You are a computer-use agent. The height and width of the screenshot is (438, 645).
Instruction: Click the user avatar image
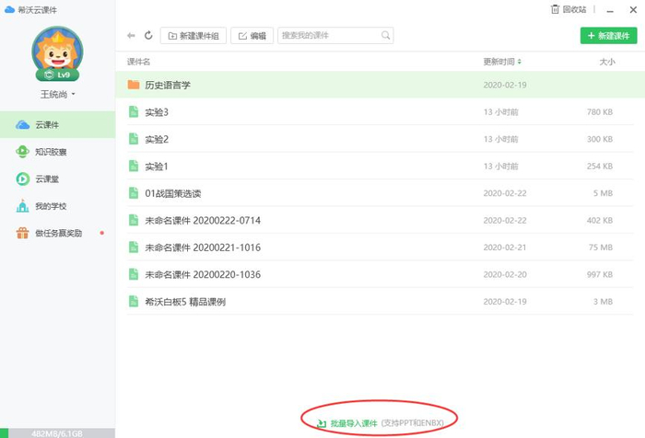click(x=57, y=52)
